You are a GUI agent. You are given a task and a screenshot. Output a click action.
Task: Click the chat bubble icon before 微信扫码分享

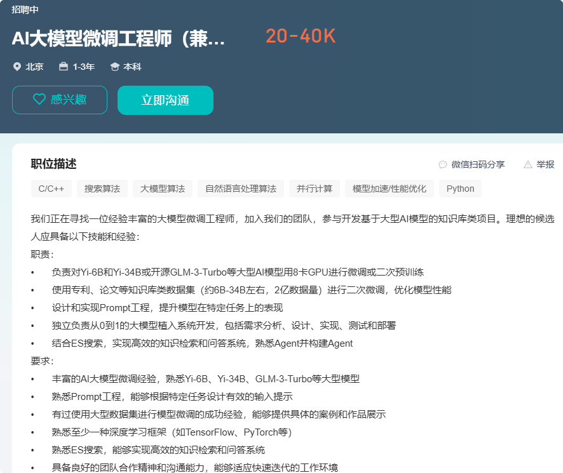point(443,164)
